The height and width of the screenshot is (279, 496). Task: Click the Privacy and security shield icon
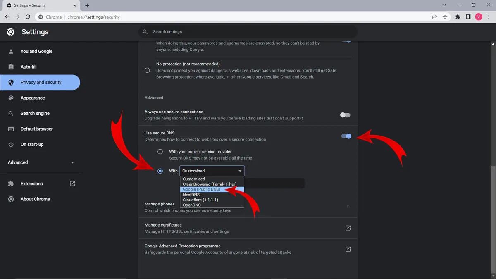(11, 82)
